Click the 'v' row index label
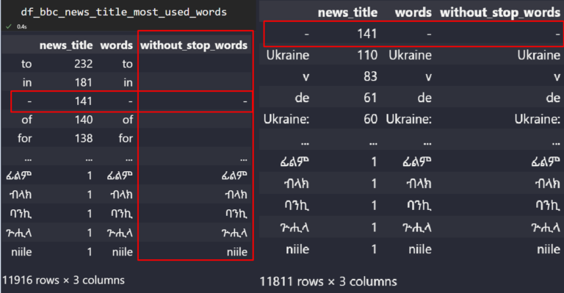Image resolution: width=564 pixels, height=293 pixels. click(305, 76)
